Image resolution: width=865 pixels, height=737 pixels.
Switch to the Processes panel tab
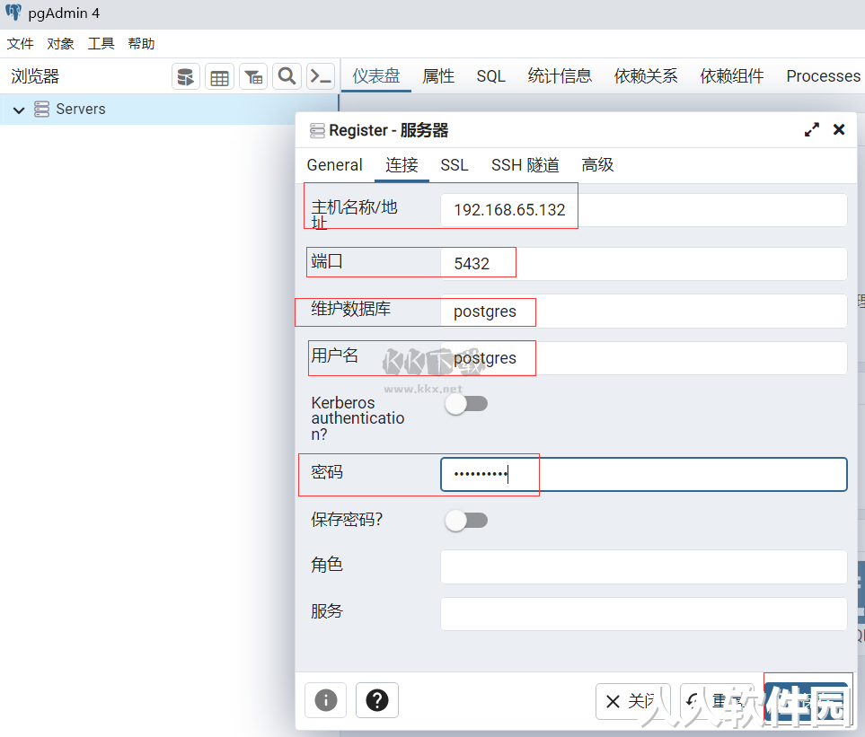tap(823, 76)
